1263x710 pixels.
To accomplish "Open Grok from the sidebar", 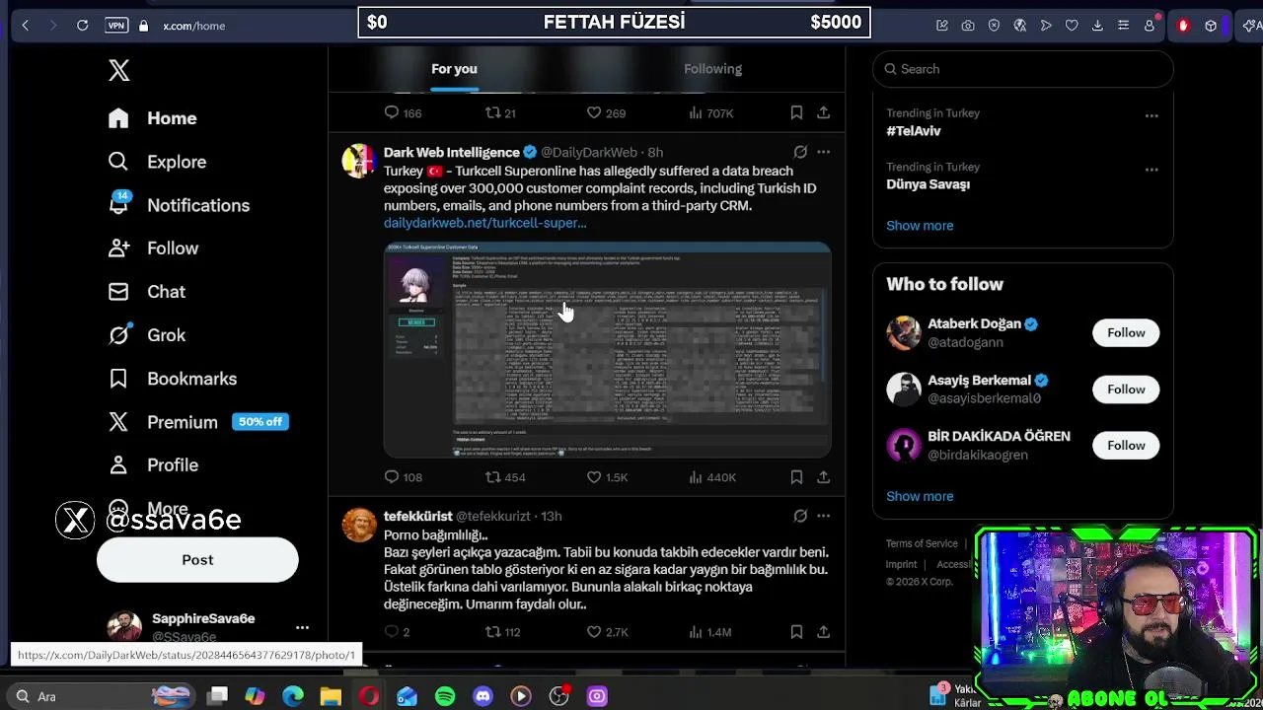I will (147, 335).
